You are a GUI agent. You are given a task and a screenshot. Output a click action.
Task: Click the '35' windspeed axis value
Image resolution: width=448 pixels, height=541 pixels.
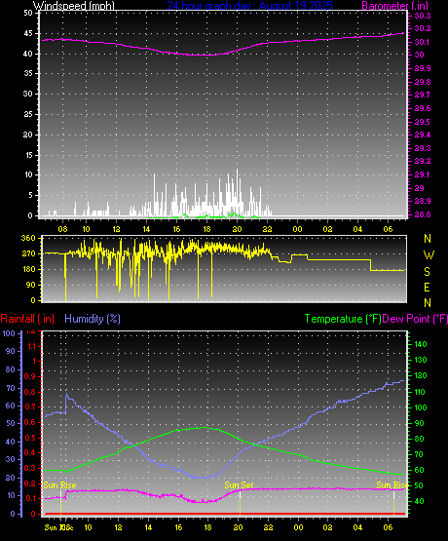[x=28, y=73]
